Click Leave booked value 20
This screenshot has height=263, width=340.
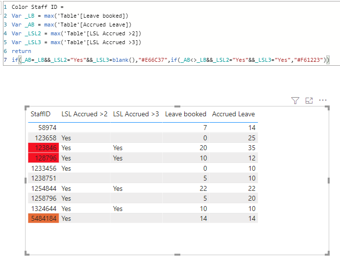203,148
